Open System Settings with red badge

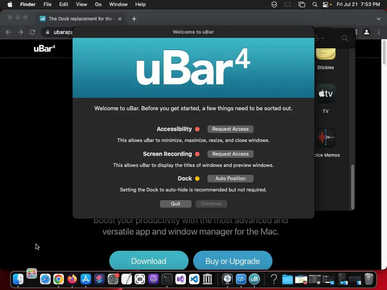tap(113, 279)
